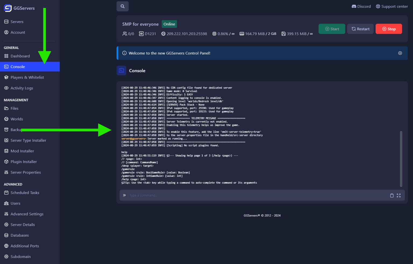
Task: Open the search panel
Action: tap(122, 6)
